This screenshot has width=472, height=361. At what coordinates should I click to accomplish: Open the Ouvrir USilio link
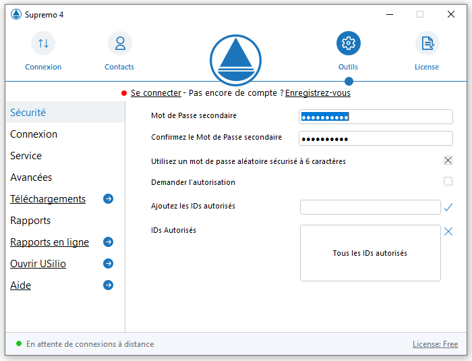38,264
